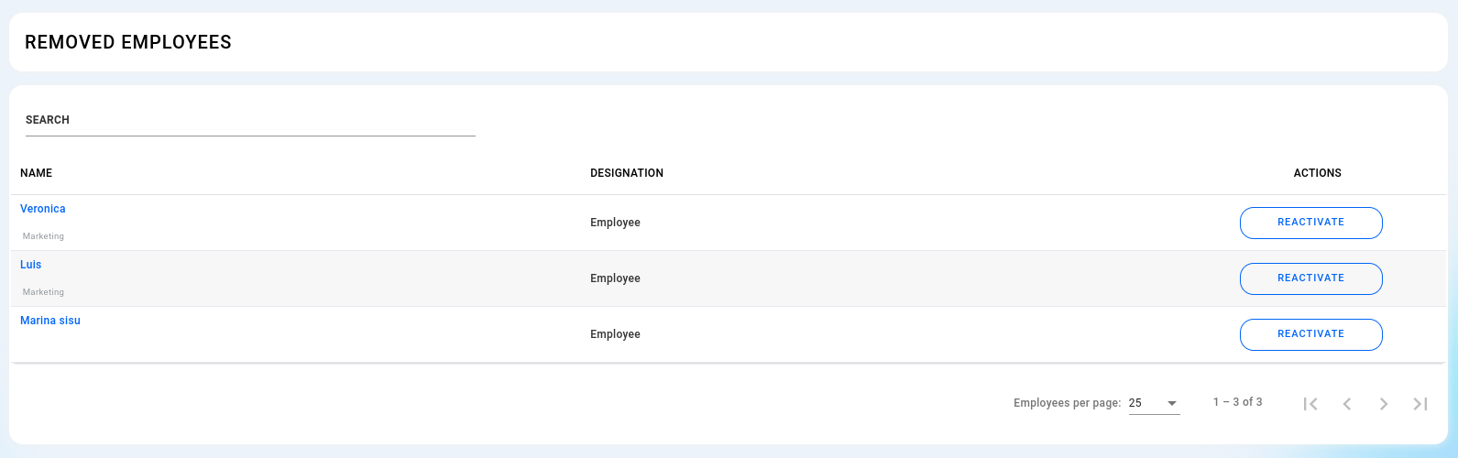Viewport: 1458px width, 458px height.
Task: Go to the next page arrow
Action: (x=1384, y=404)
